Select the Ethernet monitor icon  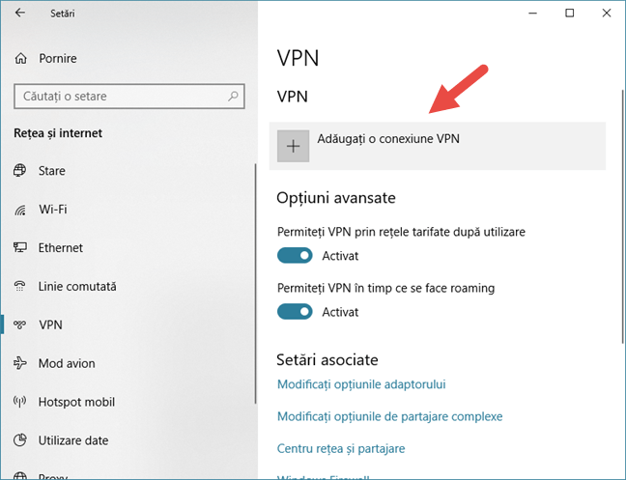tap(20, 247)
